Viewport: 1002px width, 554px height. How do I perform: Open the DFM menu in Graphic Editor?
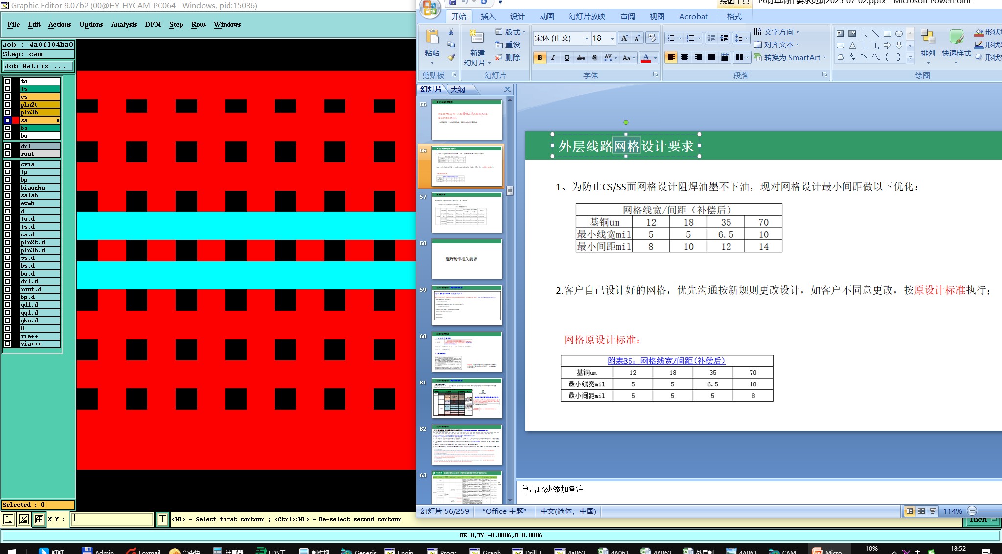(x=153, y=24)
